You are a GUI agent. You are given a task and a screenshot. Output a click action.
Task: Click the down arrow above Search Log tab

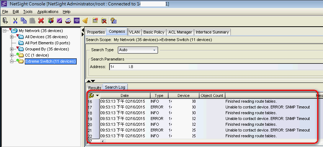tap(93, 81)
